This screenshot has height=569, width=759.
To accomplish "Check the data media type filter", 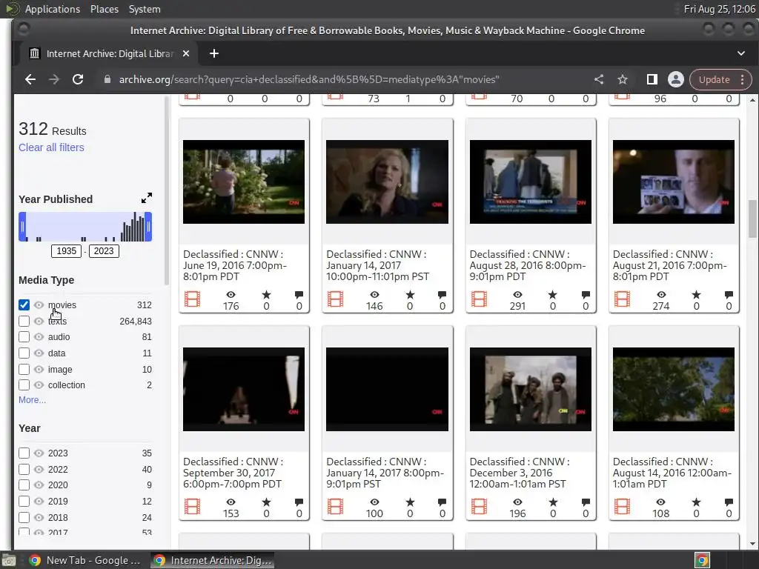I will [24, 353].
